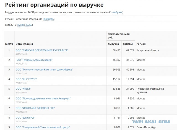
Task: Select revenue value 13 588
Action: point(116,89)
